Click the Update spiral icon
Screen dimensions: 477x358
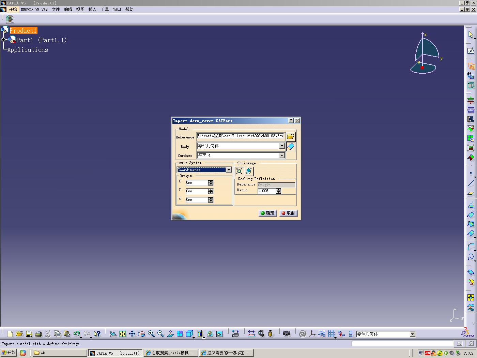coord(302,334)
